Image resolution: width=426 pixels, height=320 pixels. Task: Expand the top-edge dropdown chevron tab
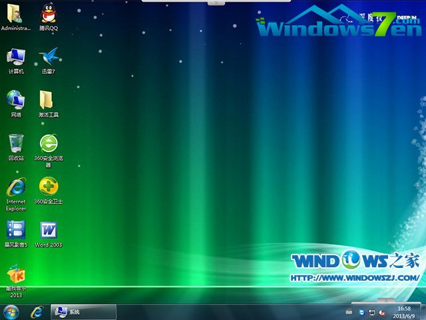point(216,3)
